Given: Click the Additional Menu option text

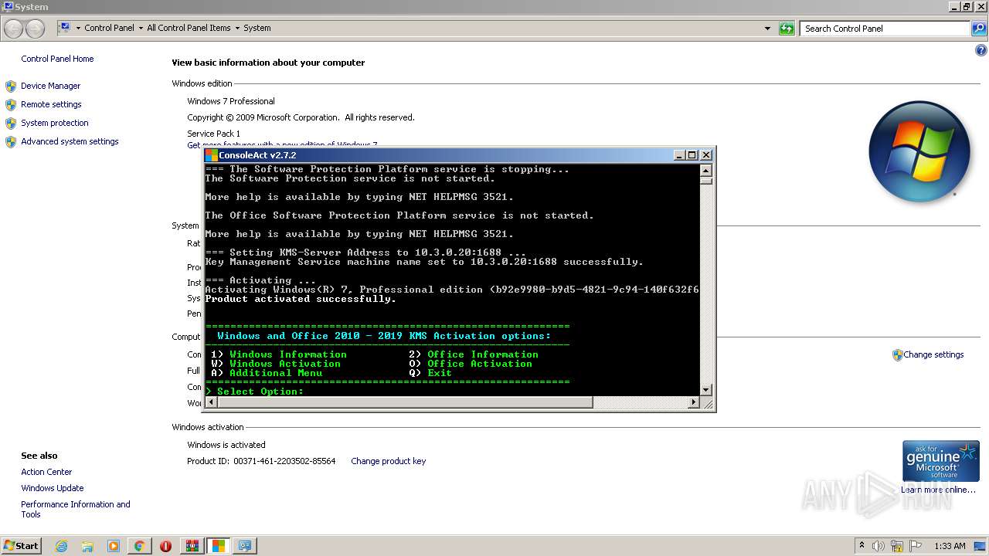Looking at the screenshot, I should (x=276, y=373).
